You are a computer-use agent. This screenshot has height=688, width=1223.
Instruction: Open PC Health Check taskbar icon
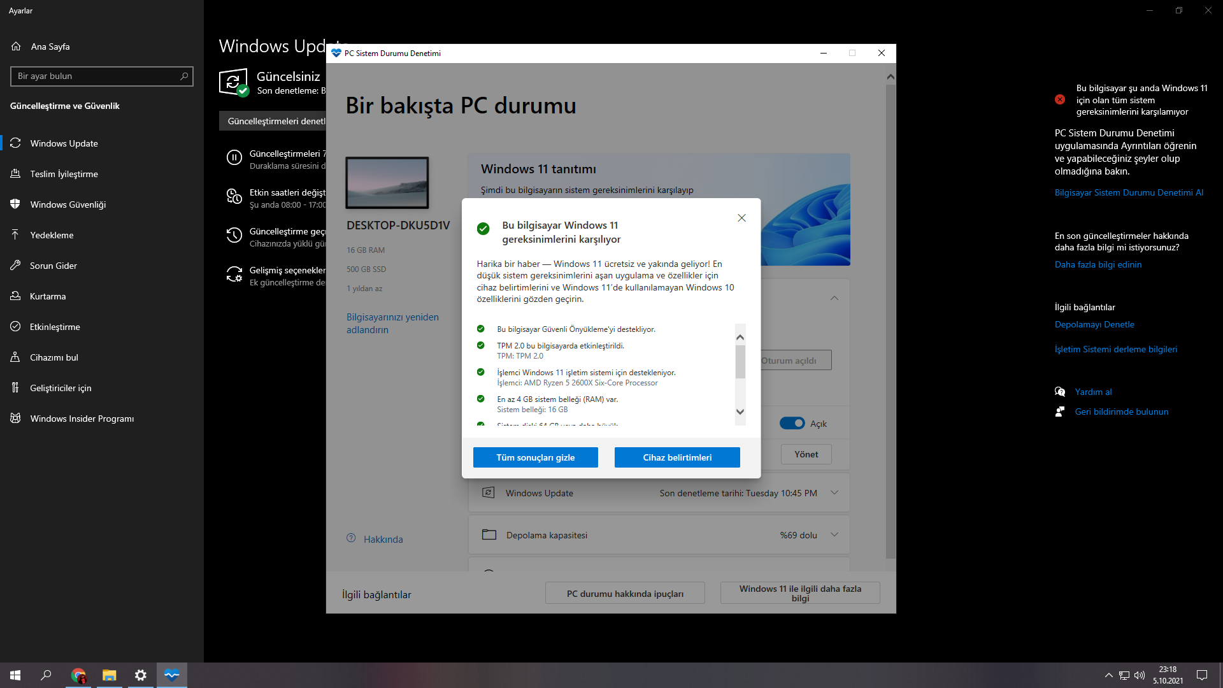171,675
